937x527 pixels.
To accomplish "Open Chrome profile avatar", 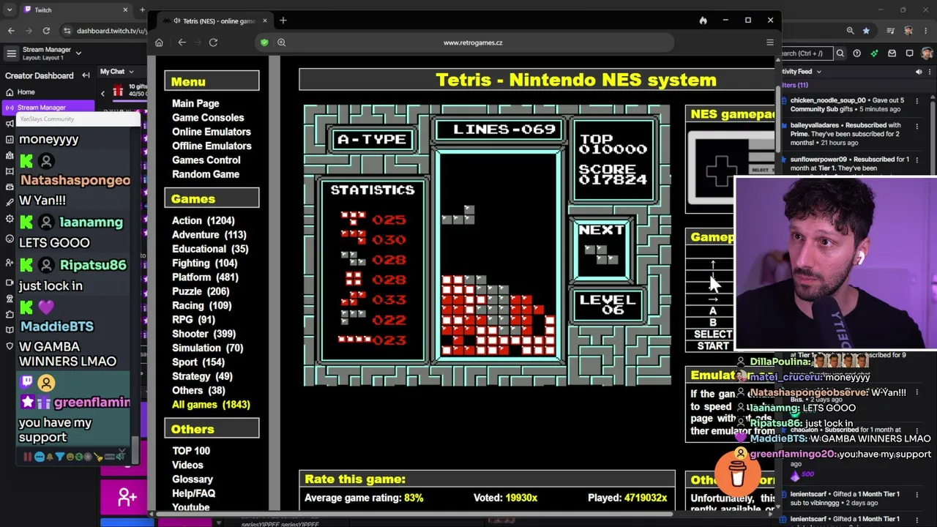I will pyautogui.click(x=908, y=31).
